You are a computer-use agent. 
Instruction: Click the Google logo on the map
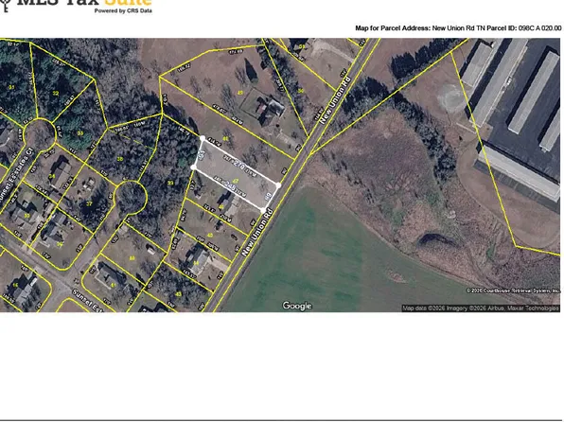click(297, 306)
